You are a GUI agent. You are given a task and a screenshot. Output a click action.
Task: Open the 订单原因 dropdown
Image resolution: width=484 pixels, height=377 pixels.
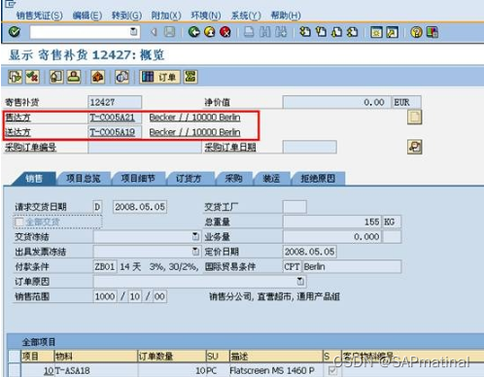(x=300, y=281)
